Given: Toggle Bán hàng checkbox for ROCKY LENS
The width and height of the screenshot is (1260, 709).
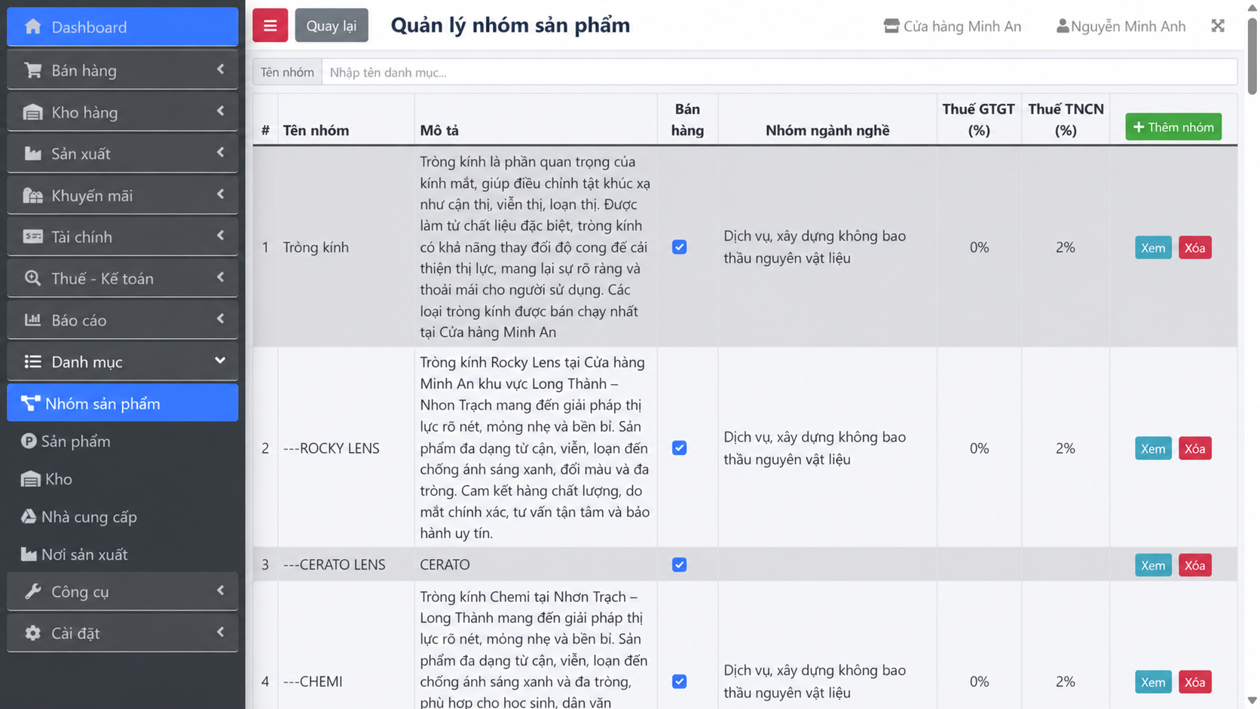Looking at the screenshot, I should 679,448.
